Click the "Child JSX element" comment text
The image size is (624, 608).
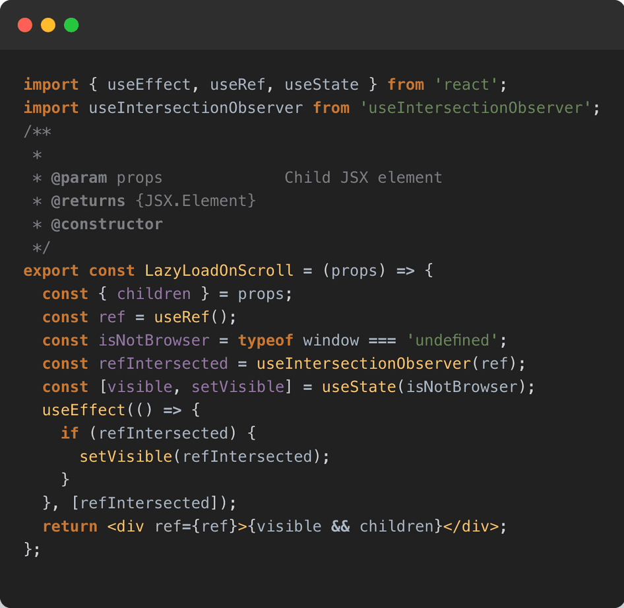point(363,178)
